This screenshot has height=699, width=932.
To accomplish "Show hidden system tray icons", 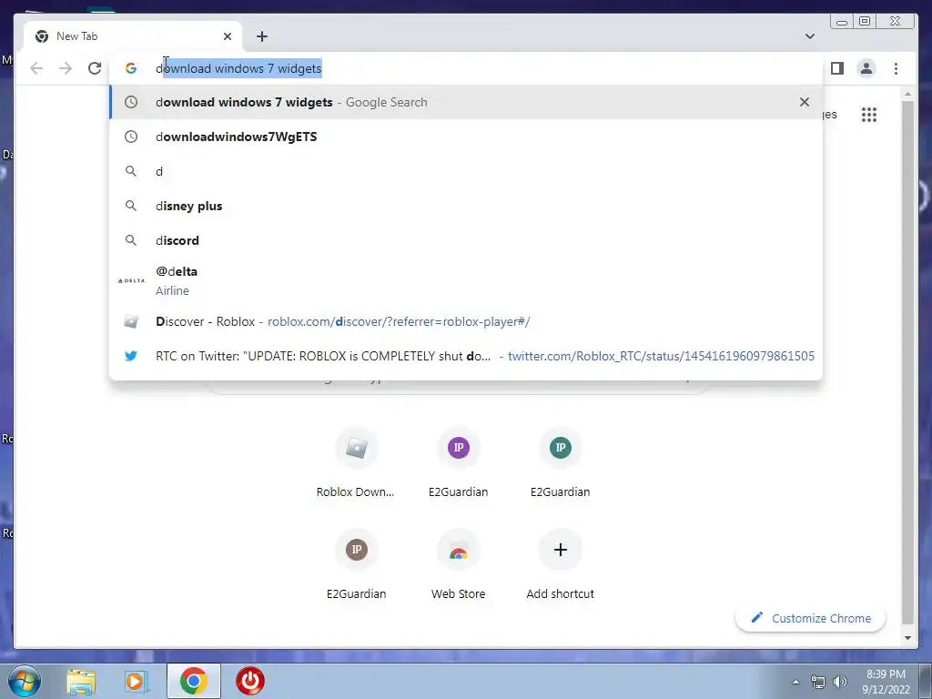I will (x=795, y=682).
